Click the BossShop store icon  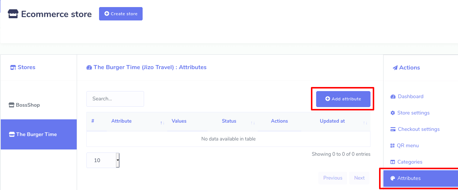point(12,105)
